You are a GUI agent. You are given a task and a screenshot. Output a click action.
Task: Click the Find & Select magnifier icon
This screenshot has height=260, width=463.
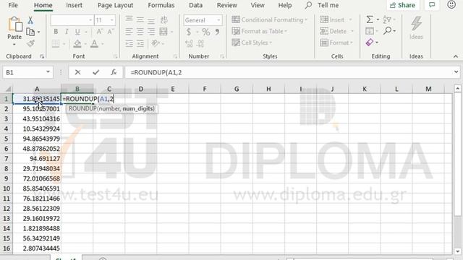(x=388, y=30)
